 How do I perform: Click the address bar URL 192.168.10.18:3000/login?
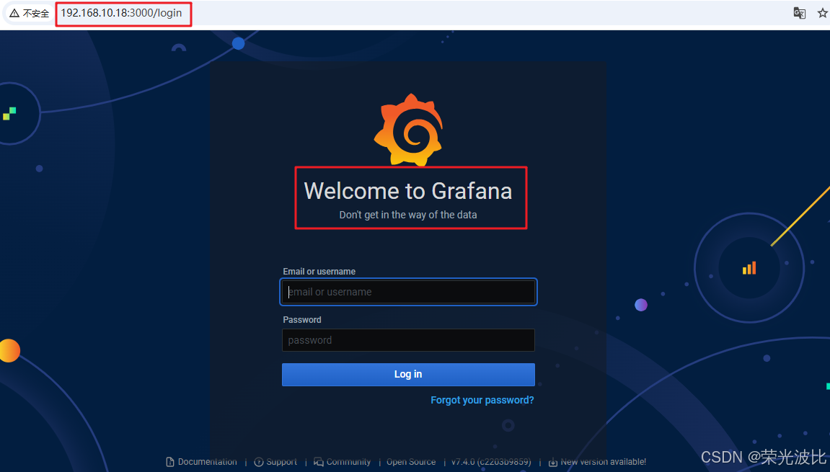121,13
